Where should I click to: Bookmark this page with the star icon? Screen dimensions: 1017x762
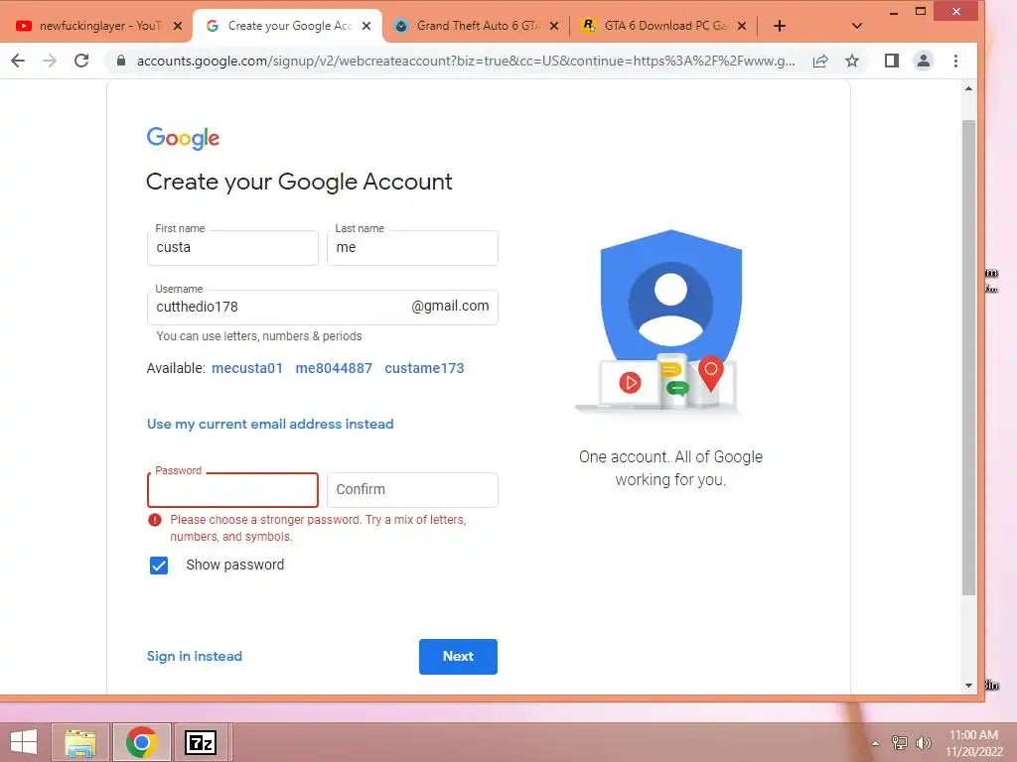point(852,61)
